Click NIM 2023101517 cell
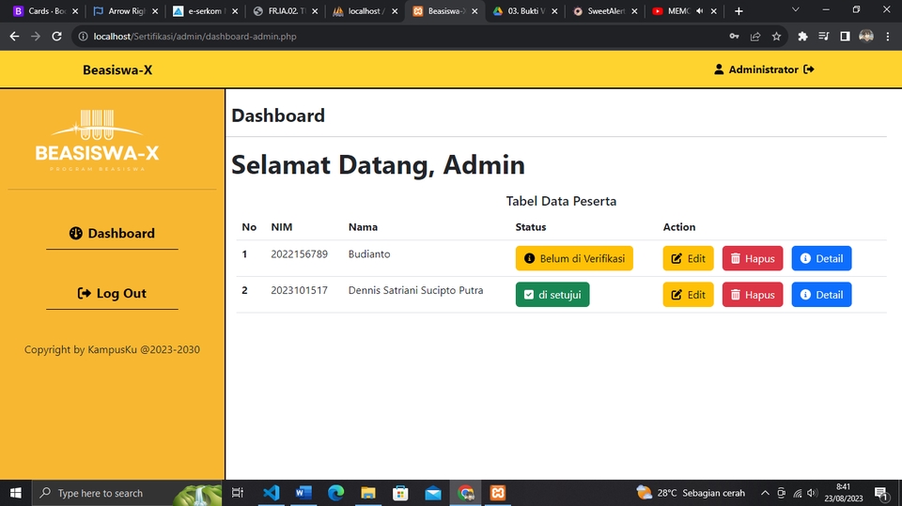 point(299,290)
